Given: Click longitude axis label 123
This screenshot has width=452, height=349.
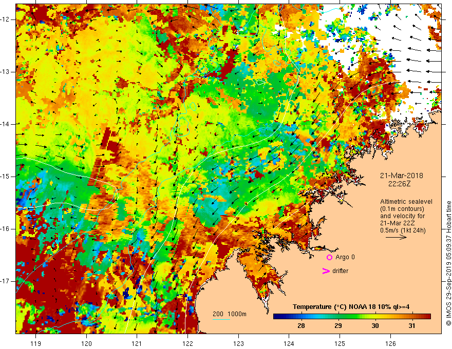Looking at the screenshot, I should [x=238, y=343].
